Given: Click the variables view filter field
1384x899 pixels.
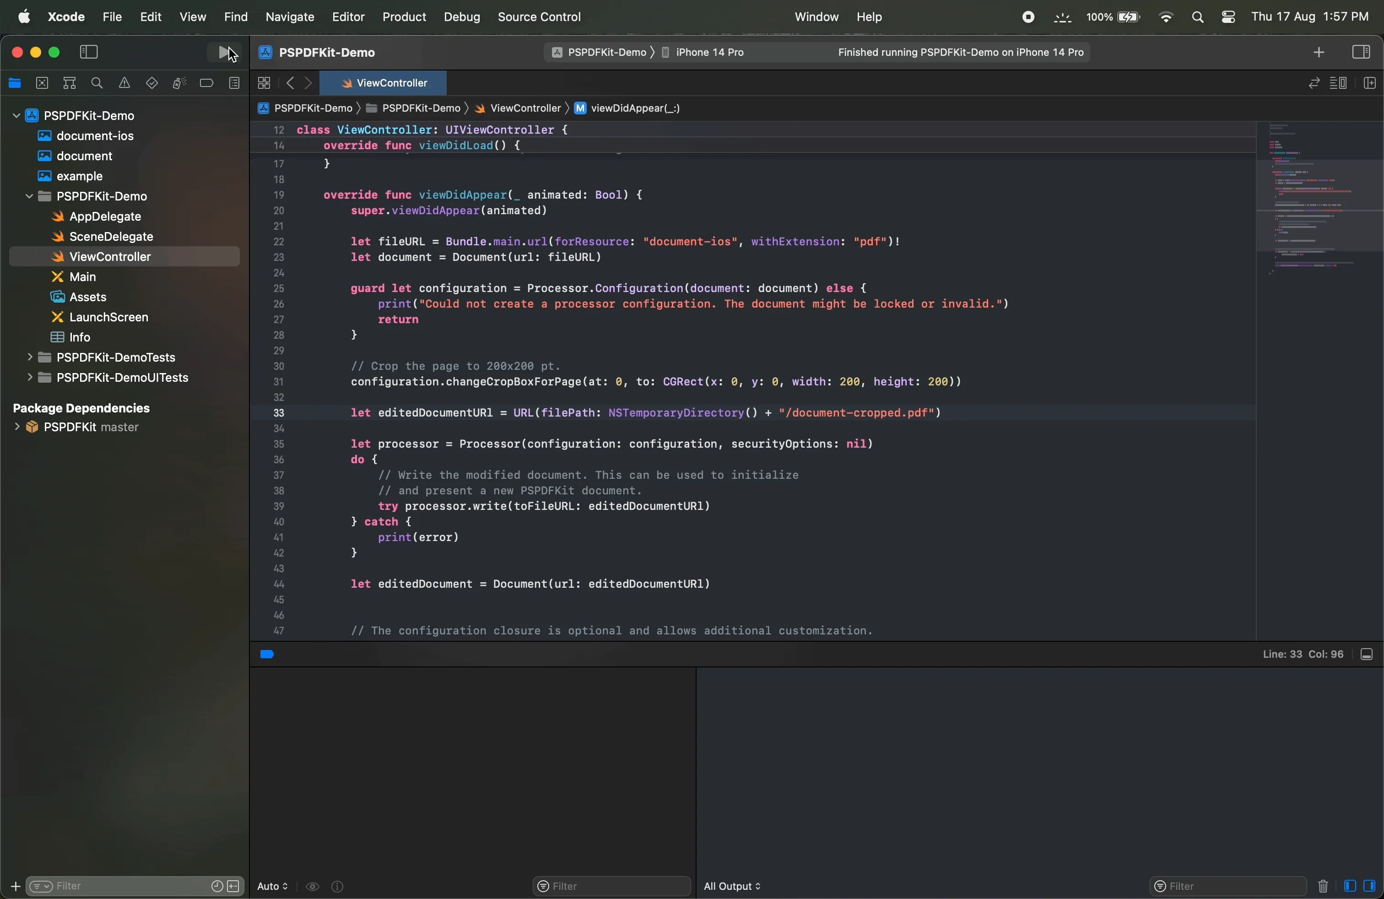Looking at the screenshot, I should tap(611, 886).
